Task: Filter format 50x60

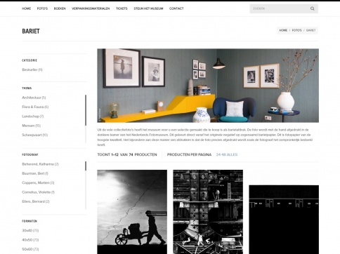Action: tap(30, 249)
